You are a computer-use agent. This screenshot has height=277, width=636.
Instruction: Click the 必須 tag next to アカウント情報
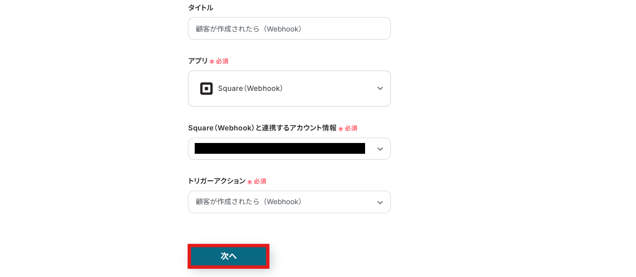[351, 129]
